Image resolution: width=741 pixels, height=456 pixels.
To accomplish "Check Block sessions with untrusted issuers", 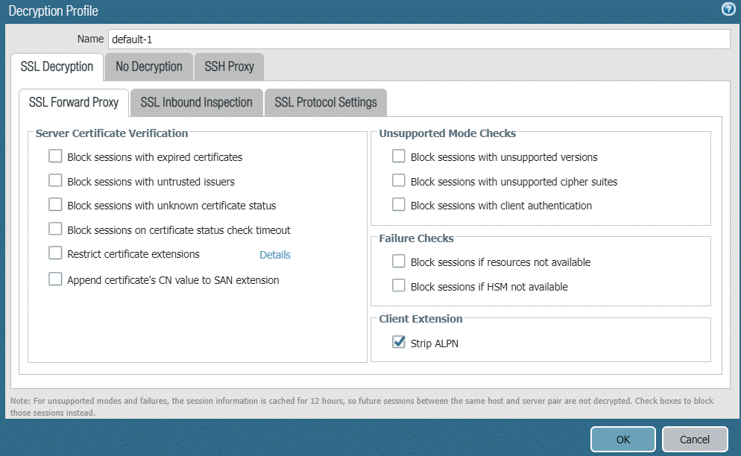I will pyautogui.click(x=55, y=180).
